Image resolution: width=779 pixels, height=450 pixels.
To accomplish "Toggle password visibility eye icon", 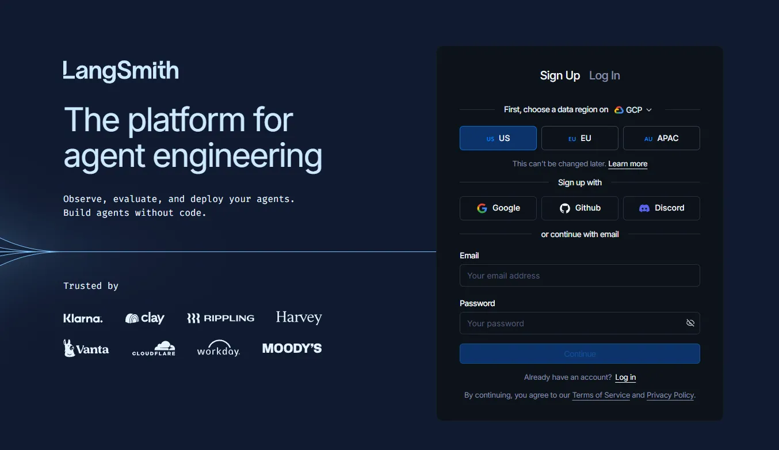I will click(x=690, y=323).
